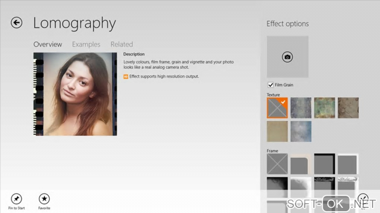This screenshot has width=380, height=213.
Task: Select the white border frame
Action: (x=348, y=164)
